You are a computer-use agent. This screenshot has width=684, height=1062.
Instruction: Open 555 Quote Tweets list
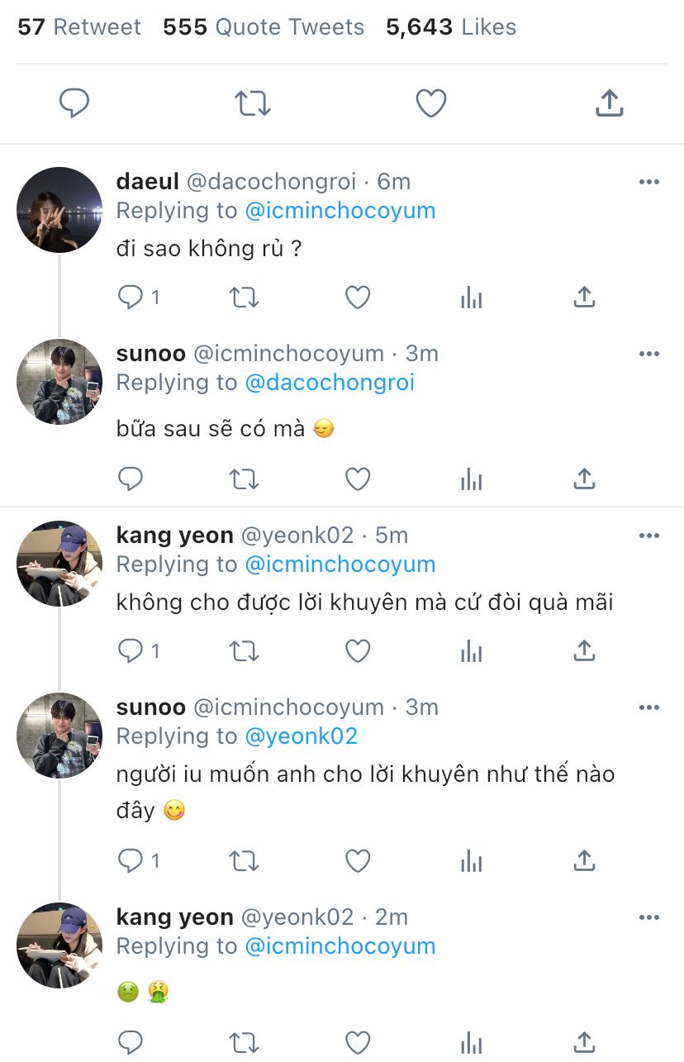[x=264, y=27]
